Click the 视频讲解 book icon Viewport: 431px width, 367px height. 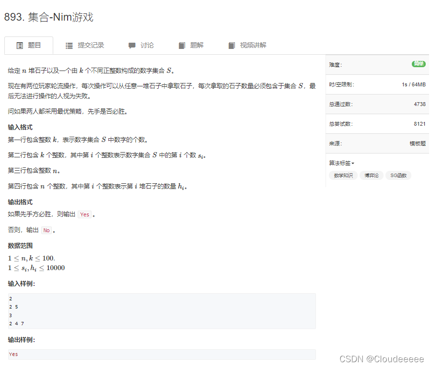[x=232, y=46]
